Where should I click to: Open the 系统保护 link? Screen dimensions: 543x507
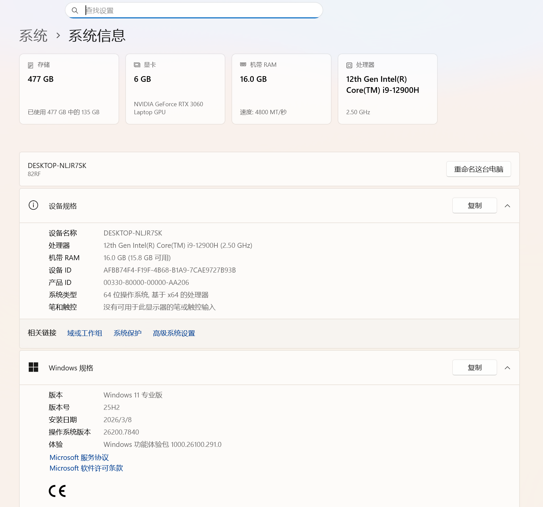tap(127, 333)
